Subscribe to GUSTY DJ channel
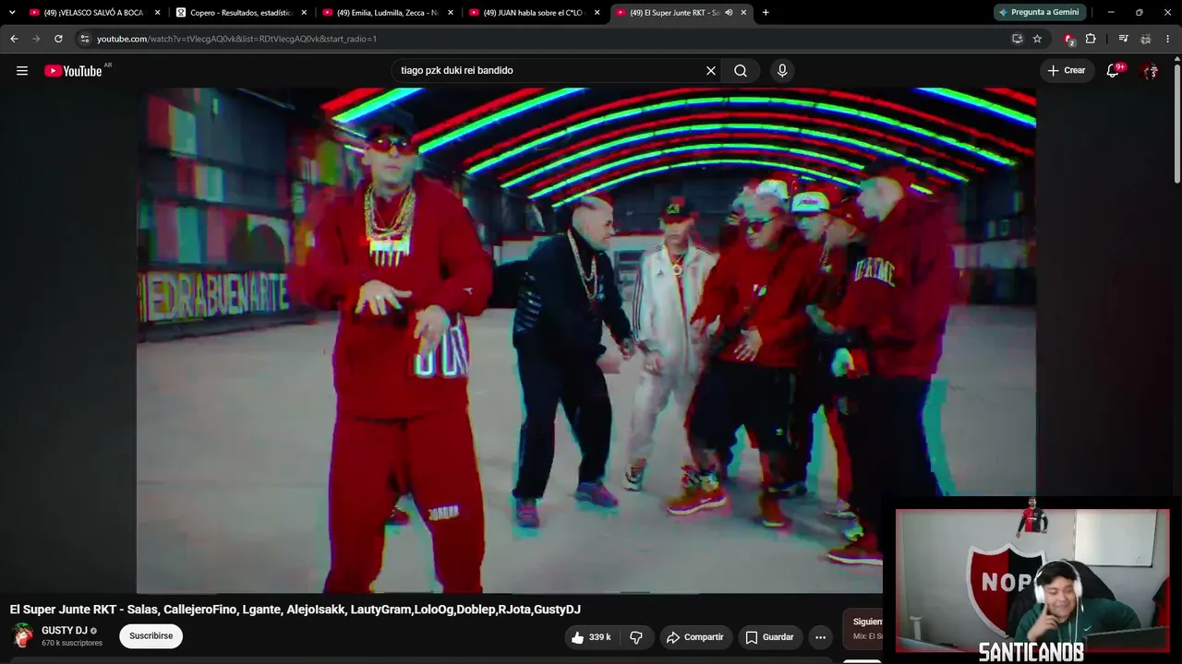The height and width of the screenshot is (664, 1182). point(151,636)
